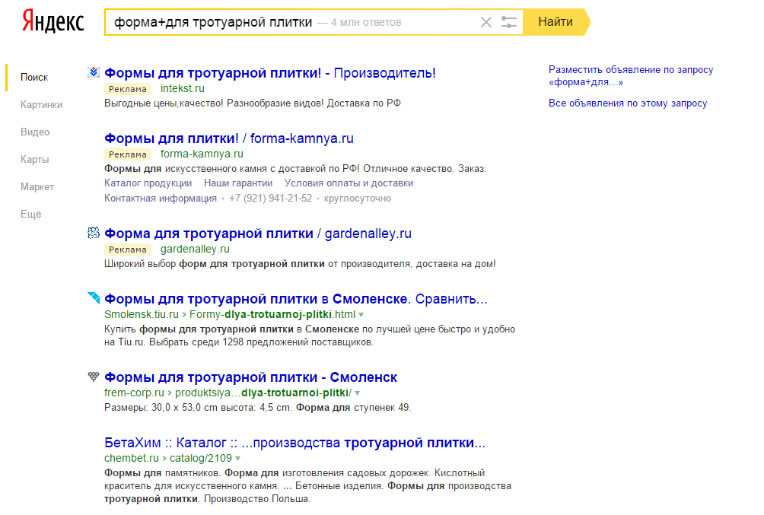Viewport: 764px width, 515px height.
Task: Click the gardenalley.ru favicon icon
Action: (94, 233)
